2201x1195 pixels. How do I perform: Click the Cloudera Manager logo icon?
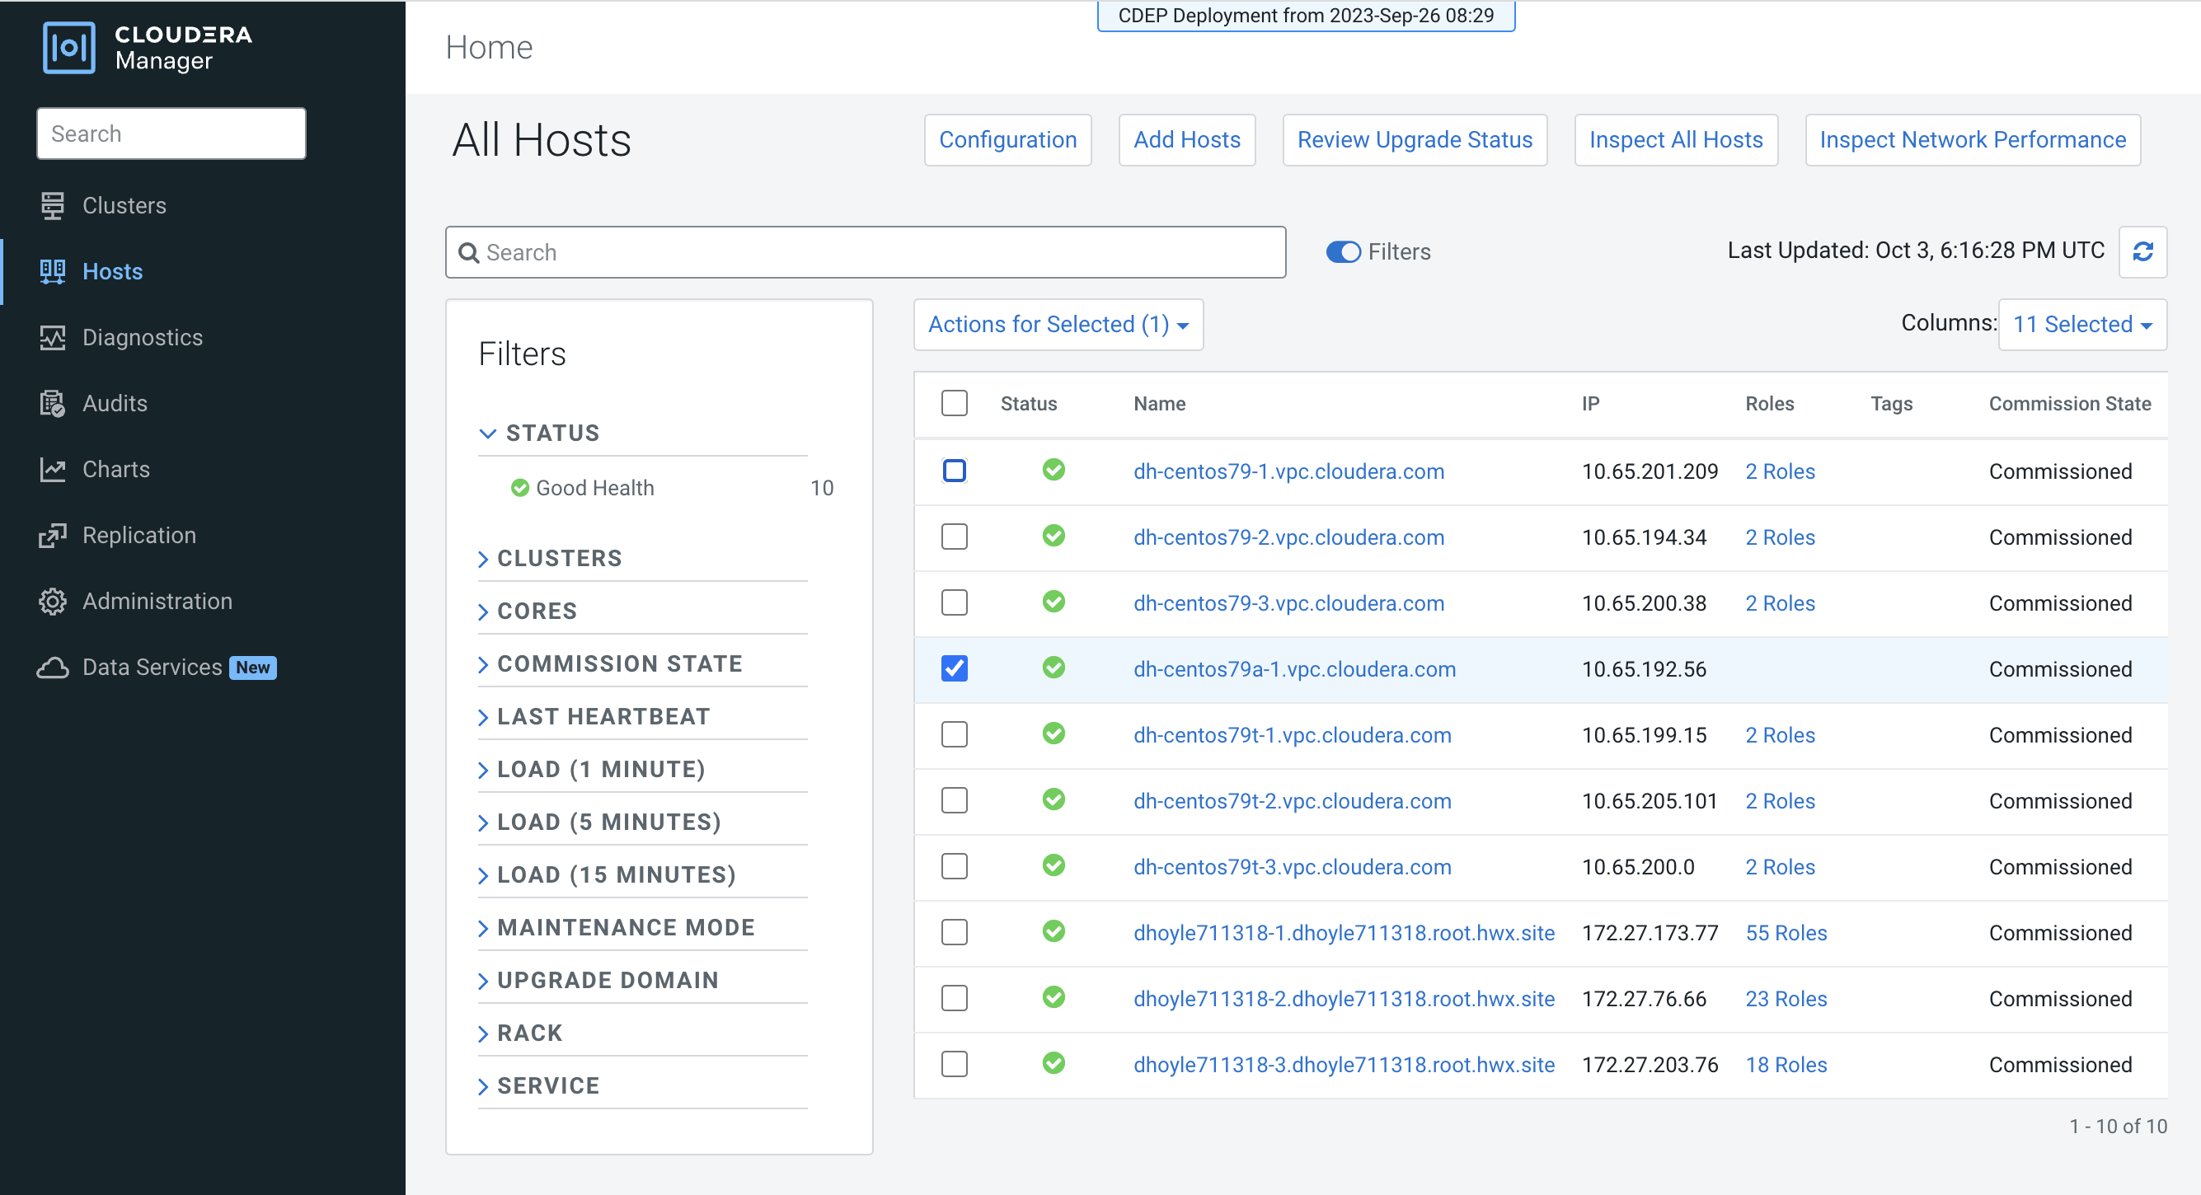68,48
